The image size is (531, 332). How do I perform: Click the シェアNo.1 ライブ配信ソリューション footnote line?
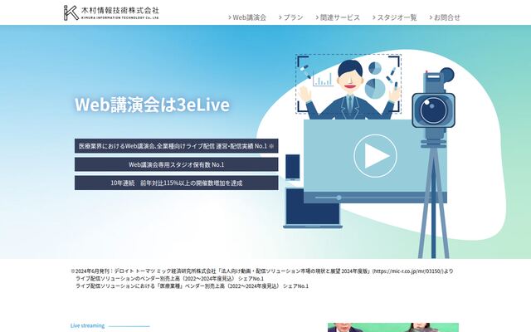tap(169, 279)
